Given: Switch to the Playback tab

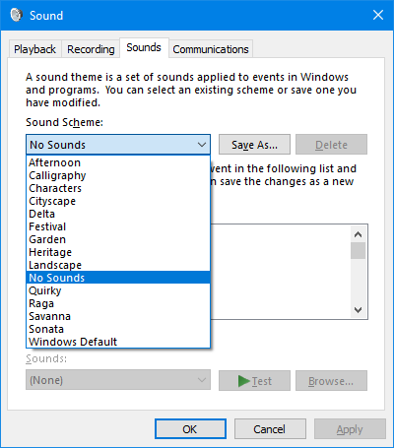Looking at the screenshot, I should [x=34, y=49].
